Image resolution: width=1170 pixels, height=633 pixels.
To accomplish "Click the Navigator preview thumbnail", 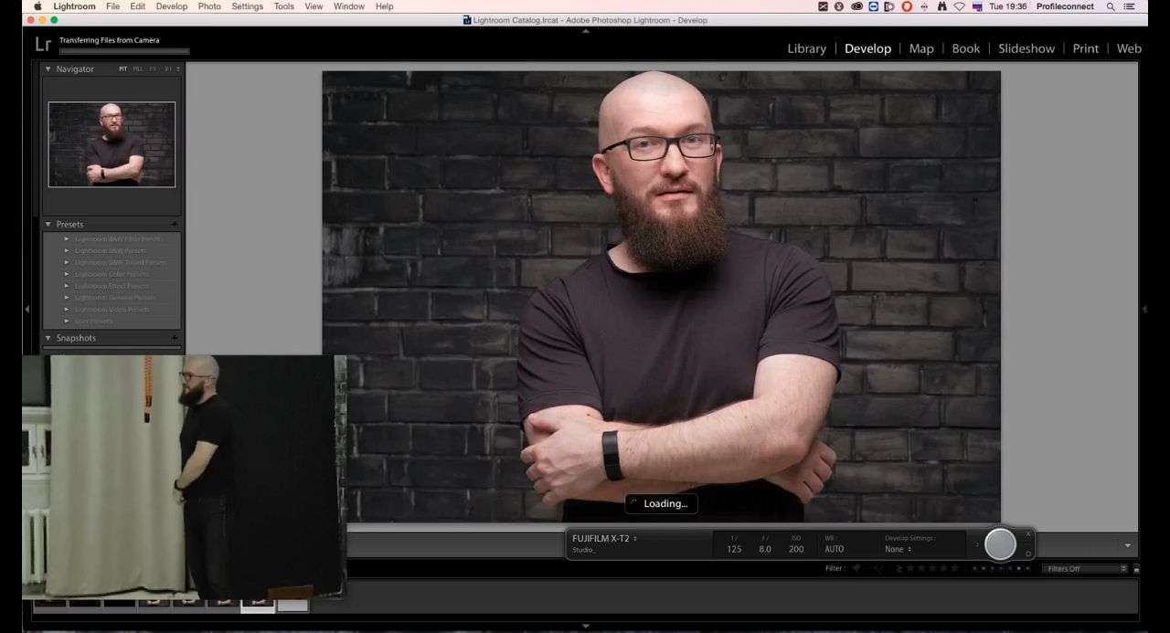I will [x=112, y=144].
